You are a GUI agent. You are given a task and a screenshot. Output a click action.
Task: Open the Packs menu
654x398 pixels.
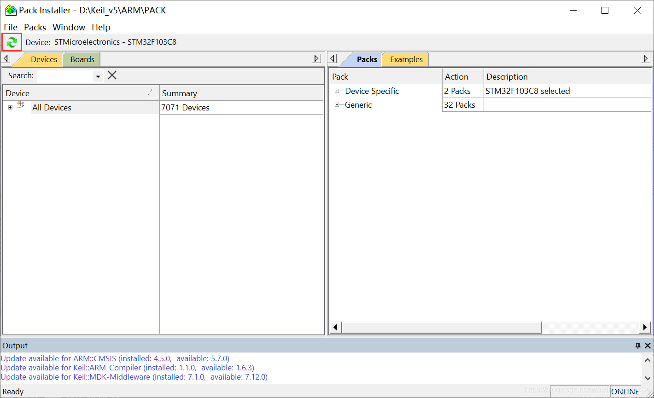point(35,27)
